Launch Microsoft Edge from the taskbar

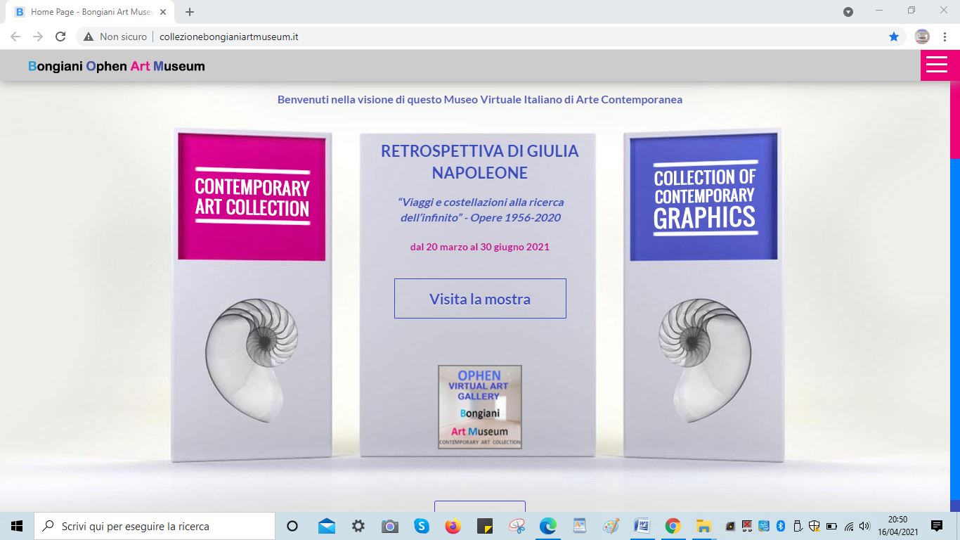(x=547, y=526)
